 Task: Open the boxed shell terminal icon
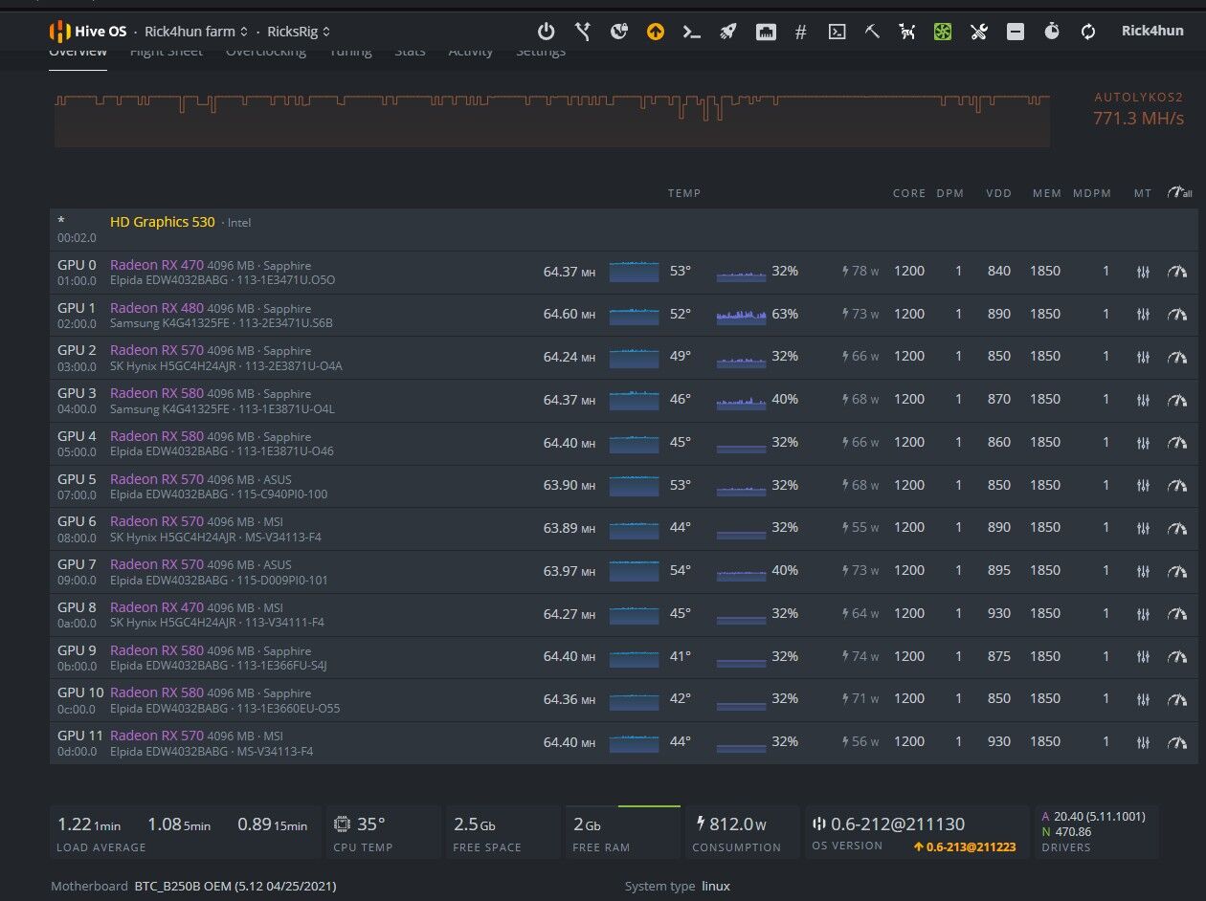837,32
